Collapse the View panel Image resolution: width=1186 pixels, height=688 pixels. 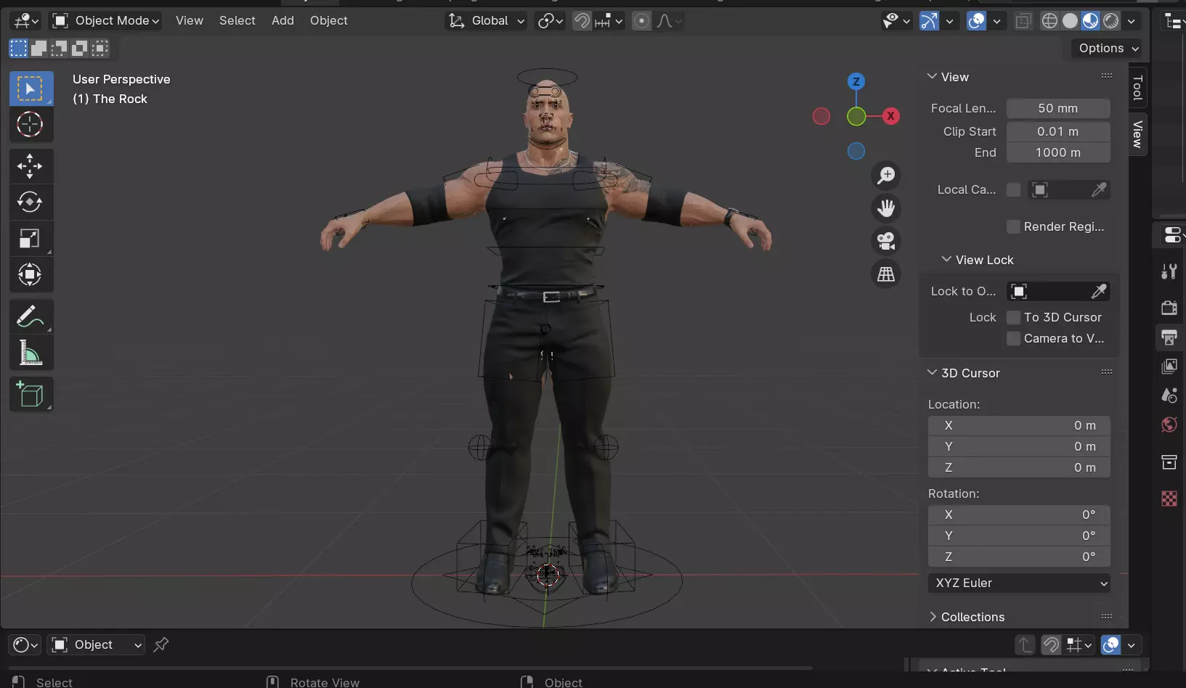[x=932, y=76]
